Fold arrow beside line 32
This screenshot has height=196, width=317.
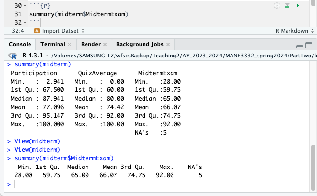[x=25, y=22]
